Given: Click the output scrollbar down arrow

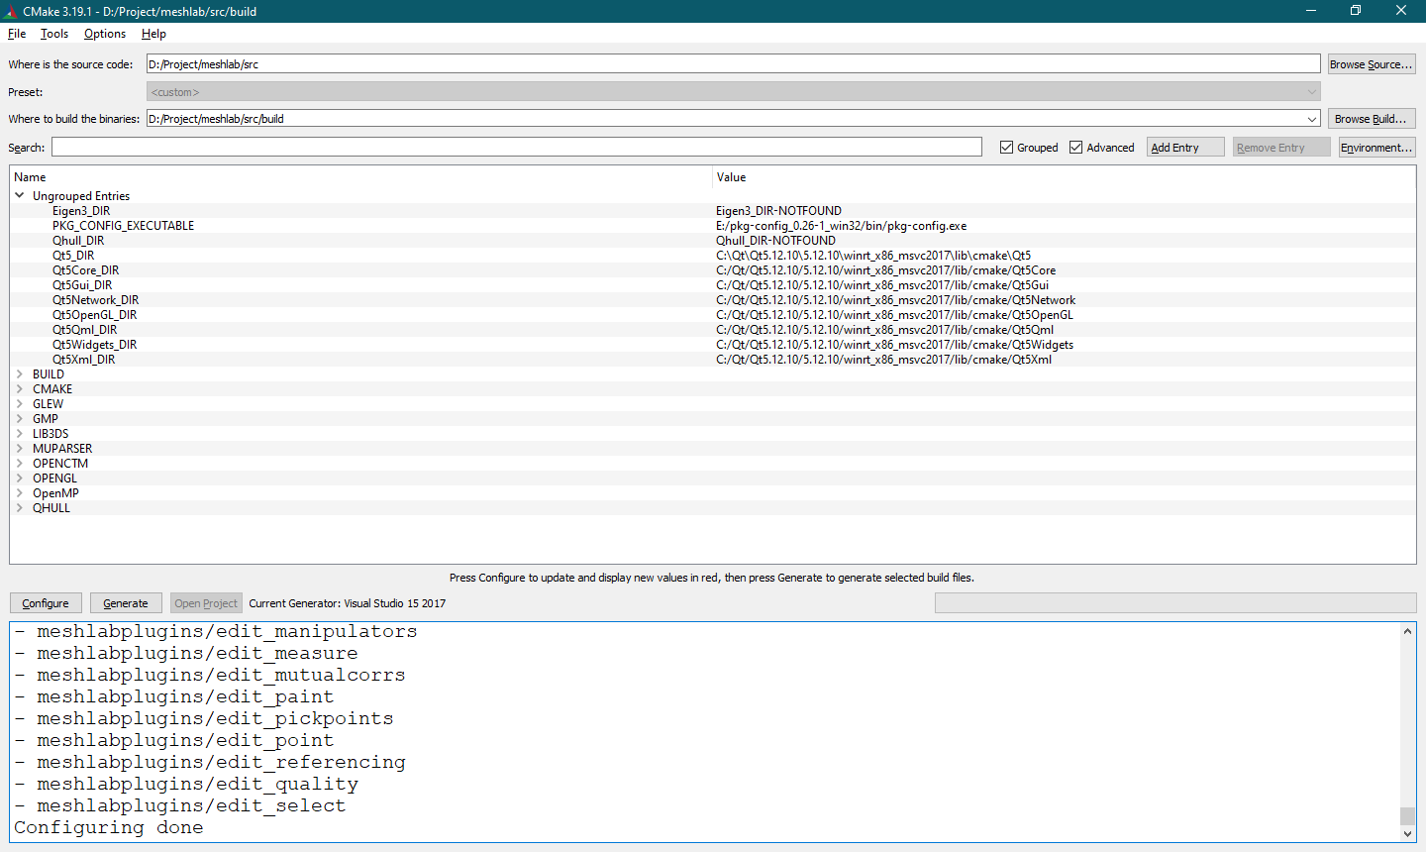Looking at the screenshot, I should (x=1408, y=833).
